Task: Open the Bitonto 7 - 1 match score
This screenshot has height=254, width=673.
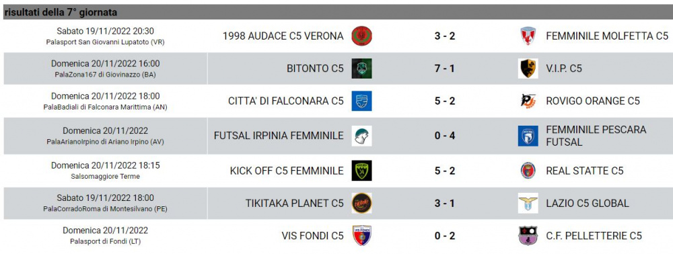Action: 445,69
